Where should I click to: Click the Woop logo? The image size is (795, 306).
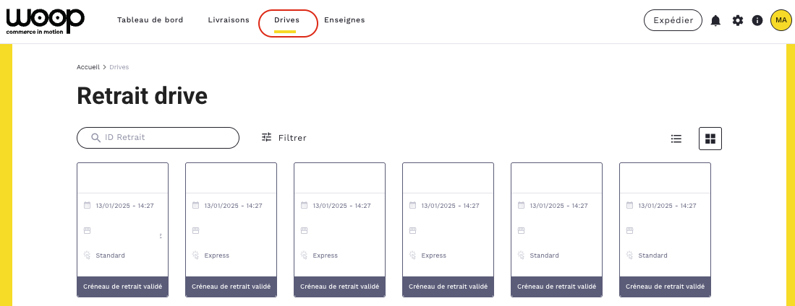(45, 21)
